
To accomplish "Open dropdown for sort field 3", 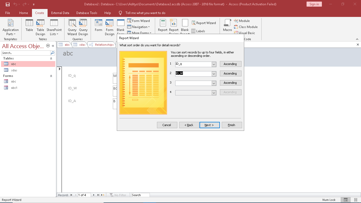I will click(214, 83).
